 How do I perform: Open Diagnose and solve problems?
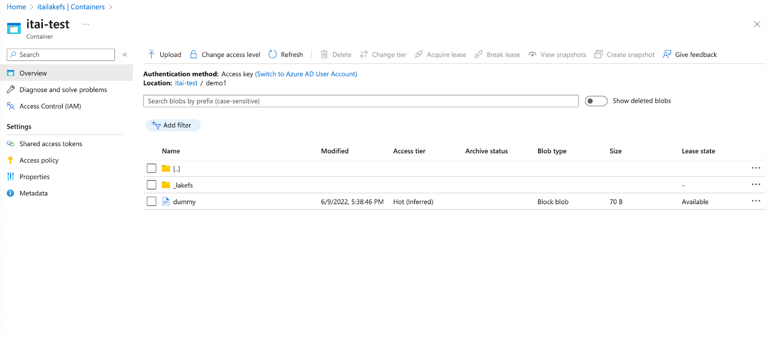coord(66,90)
